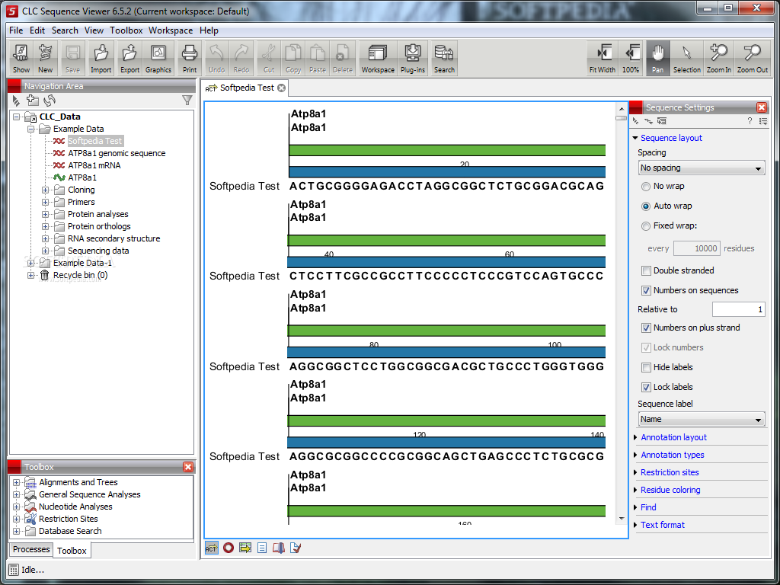Select the No wrap radio option
The width and height of the screenshot is (780, 585).
click(x=646, y=187)
